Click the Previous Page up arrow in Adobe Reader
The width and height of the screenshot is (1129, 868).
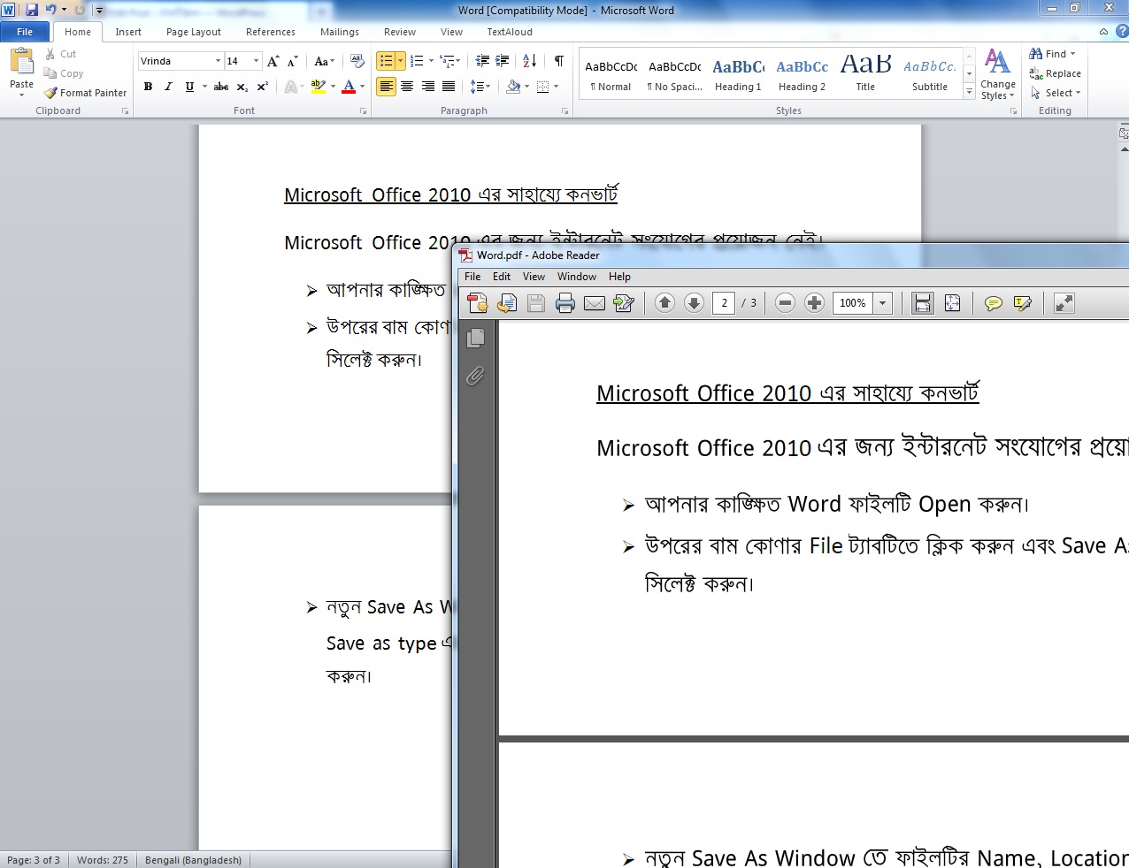click(x=664, y=303)
